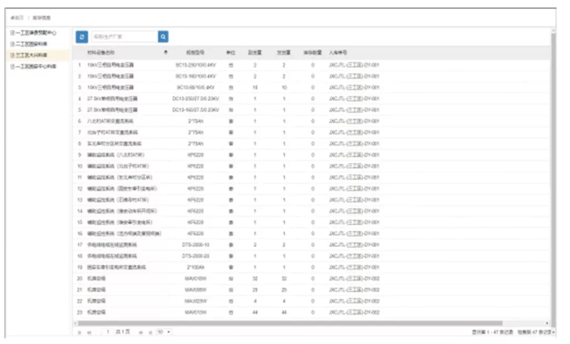The height and width of the screenshot is (344, 570).
Task: Click the specification model column header
Action: point(195,53)
